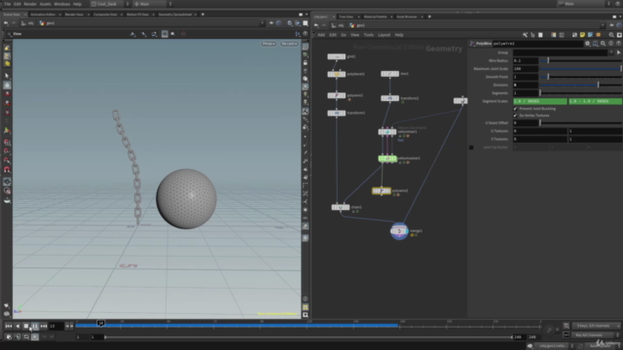Switch to the Geometry Spreadsheet tab
Viewport: 623px width, 350px height.
point(175,15)
